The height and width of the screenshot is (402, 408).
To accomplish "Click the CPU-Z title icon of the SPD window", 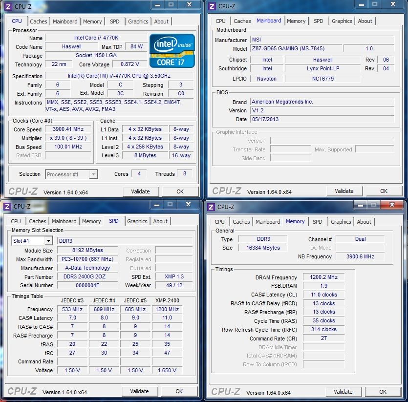I will pyautogui.click(x=7, y=207).
